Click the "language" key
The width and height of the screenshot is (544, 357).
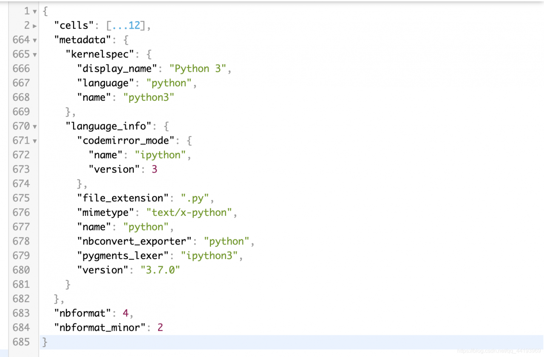coord(106,83)
